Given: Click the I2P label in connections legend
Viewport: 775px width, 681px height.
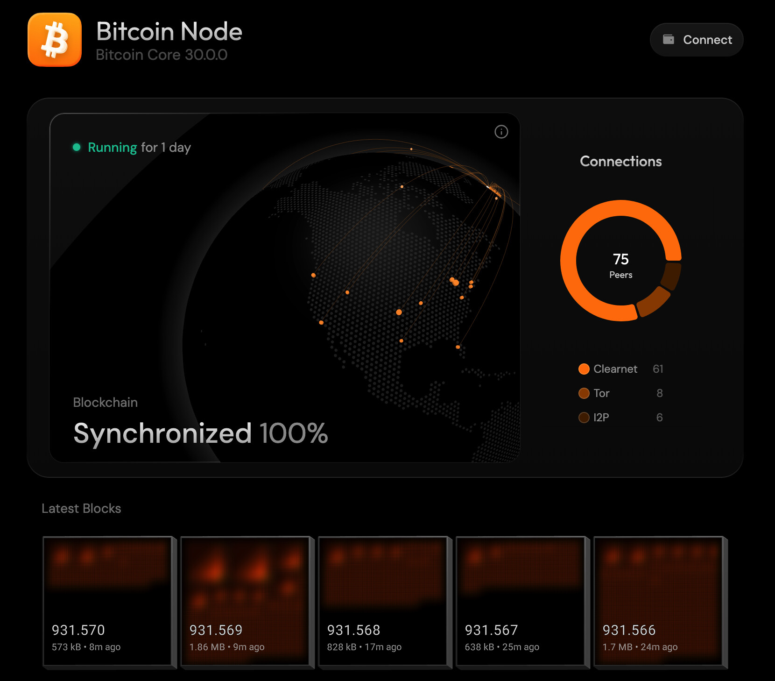Looking at the screenshot, I should coord(601,418).
